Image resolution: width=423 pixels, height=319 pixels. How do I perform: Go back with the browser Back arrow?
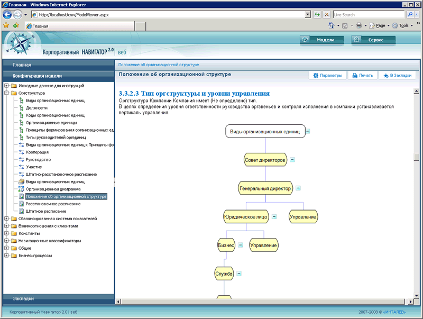coord(7,15)
